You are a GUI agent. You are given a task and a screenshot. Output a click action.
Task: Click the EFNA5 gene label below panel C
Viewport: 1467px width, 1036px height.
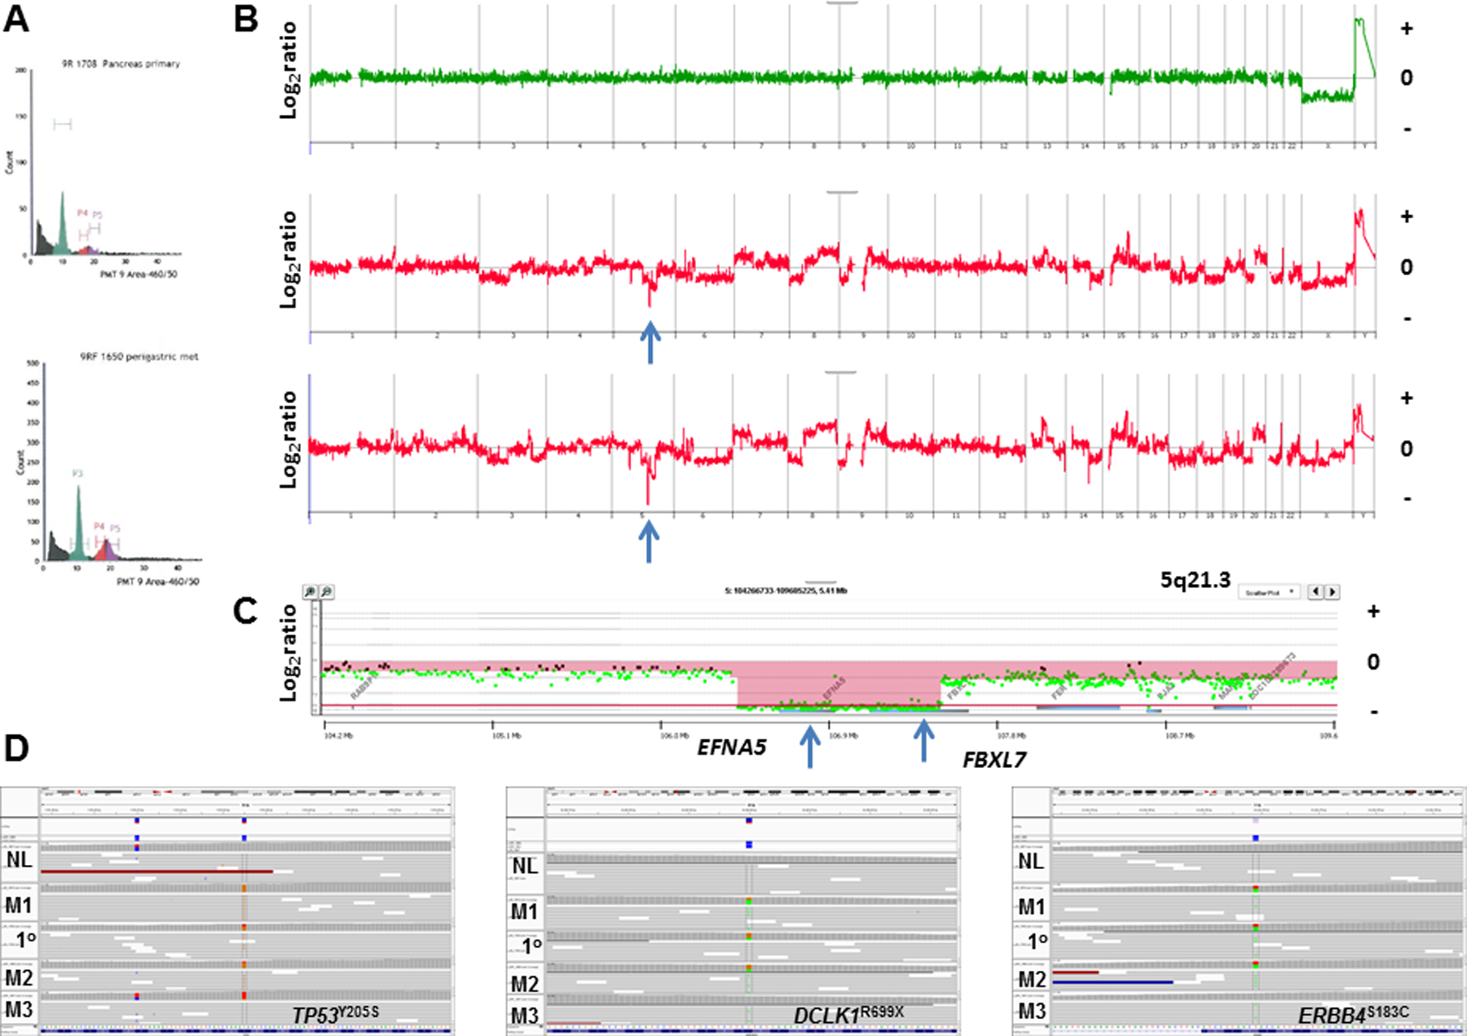(x=731, y=747)
